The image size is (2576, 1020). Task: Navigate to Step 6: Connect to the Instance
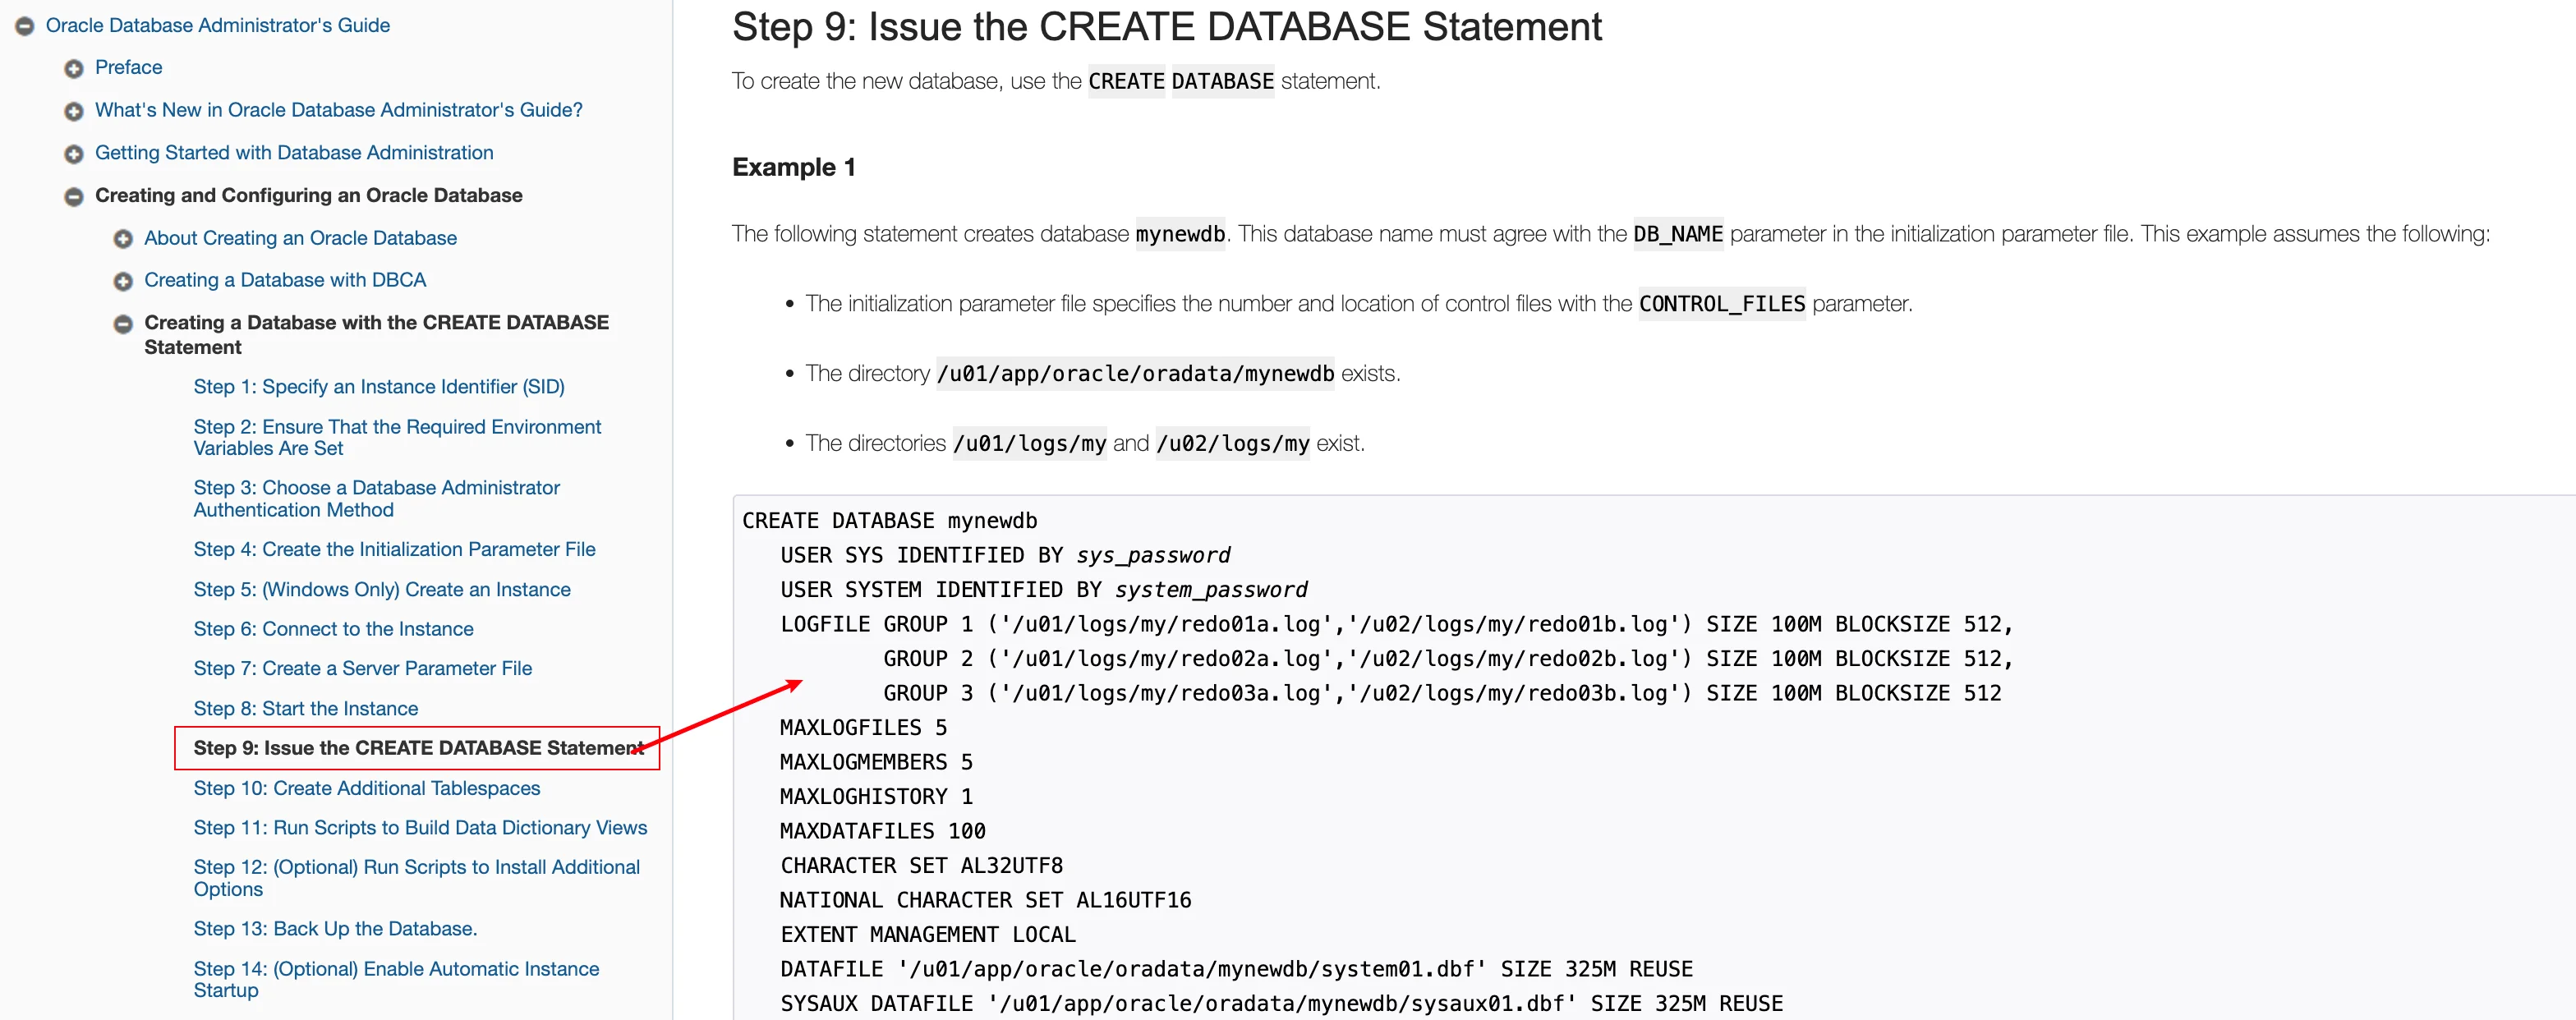point(333,628)
